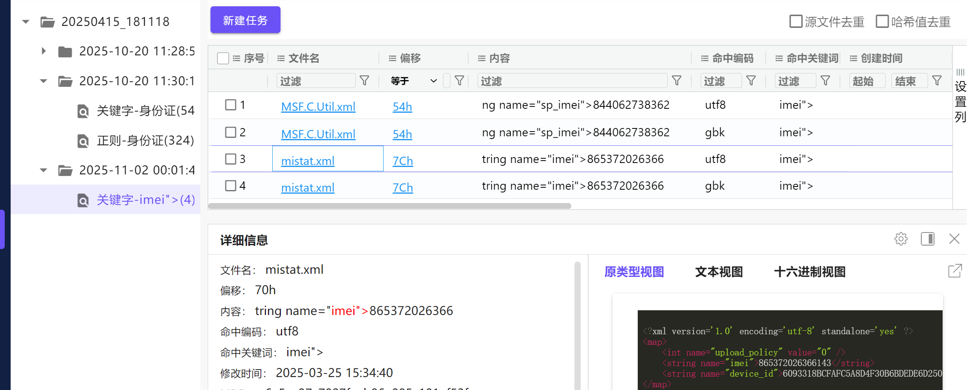Click the 新建任务 button
Viewport: 967px width, 390px height.
(245, 20)
